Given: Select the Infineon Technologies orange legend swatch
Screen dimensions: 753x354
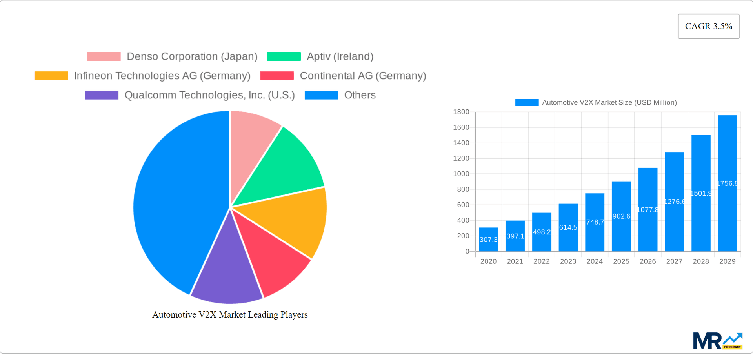Looking at the screenshot, I should pyautogui.click(x=51, y=75).
